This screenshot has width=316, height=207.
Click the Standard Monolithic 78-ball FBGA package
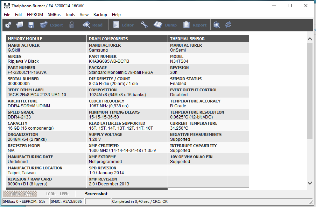point(121,72)
